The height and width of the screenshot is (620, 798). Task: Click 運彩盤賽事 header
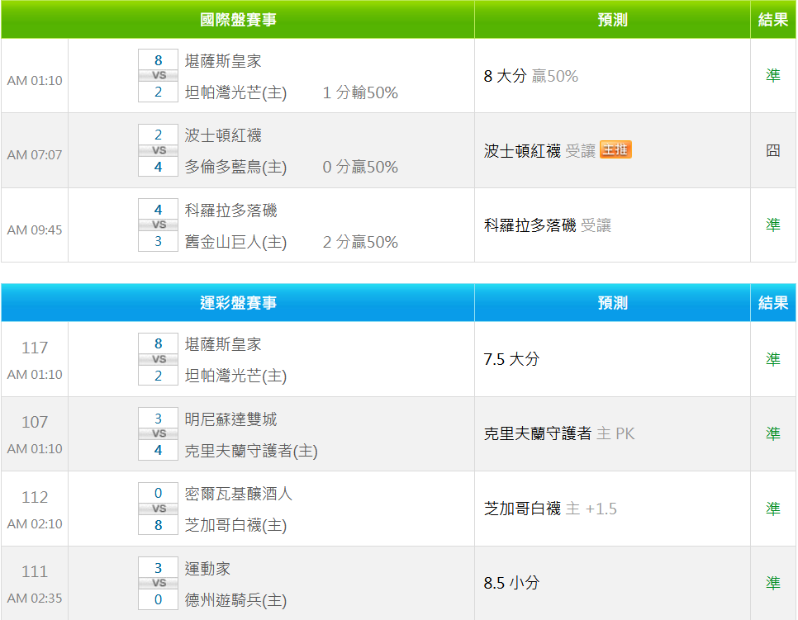pos(238,303)
